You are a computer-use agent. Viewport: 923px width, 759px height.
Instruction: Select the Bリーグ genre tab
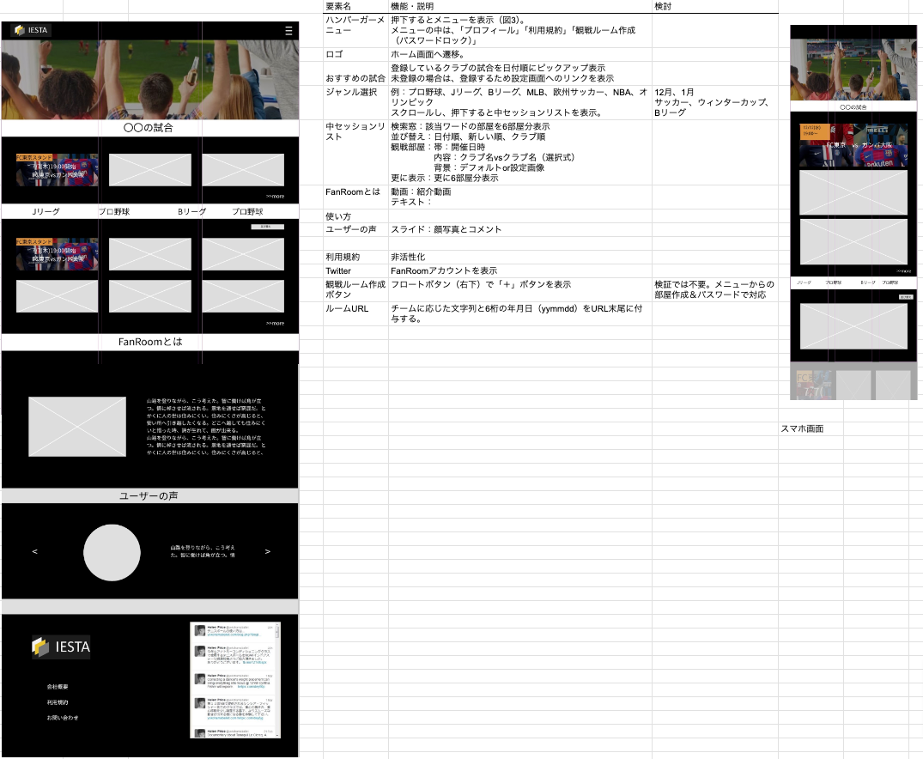coord(191,211)
